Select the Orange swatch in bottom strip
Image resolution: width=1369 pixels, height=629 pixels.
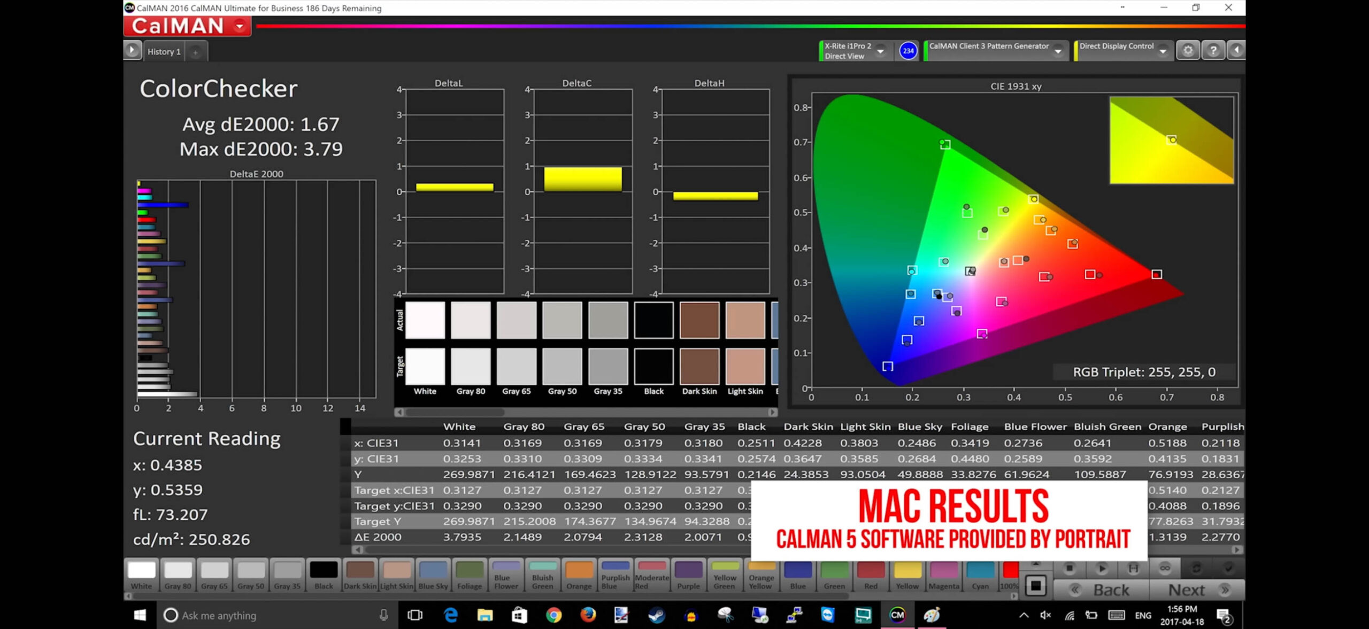point(579,575)
